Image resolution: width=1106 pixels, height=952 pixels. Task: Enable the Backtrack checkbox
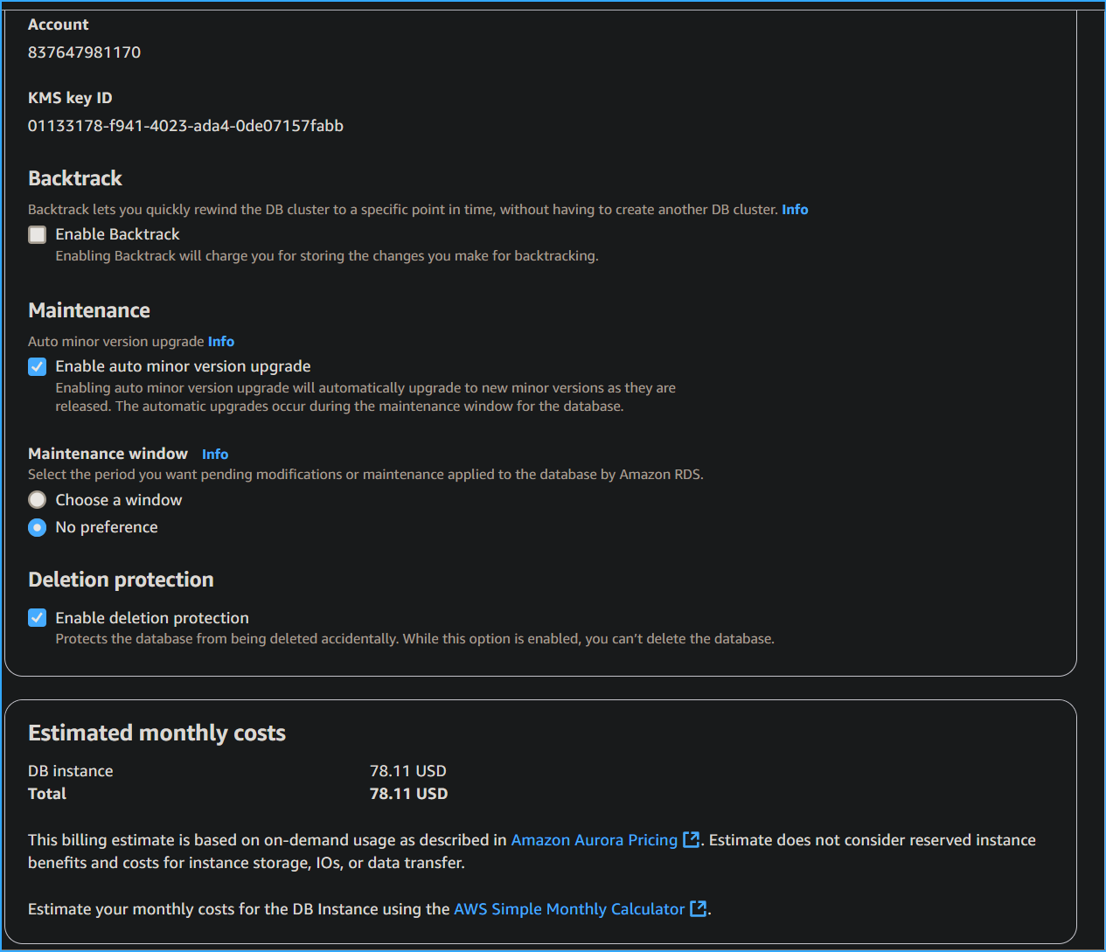37,234
